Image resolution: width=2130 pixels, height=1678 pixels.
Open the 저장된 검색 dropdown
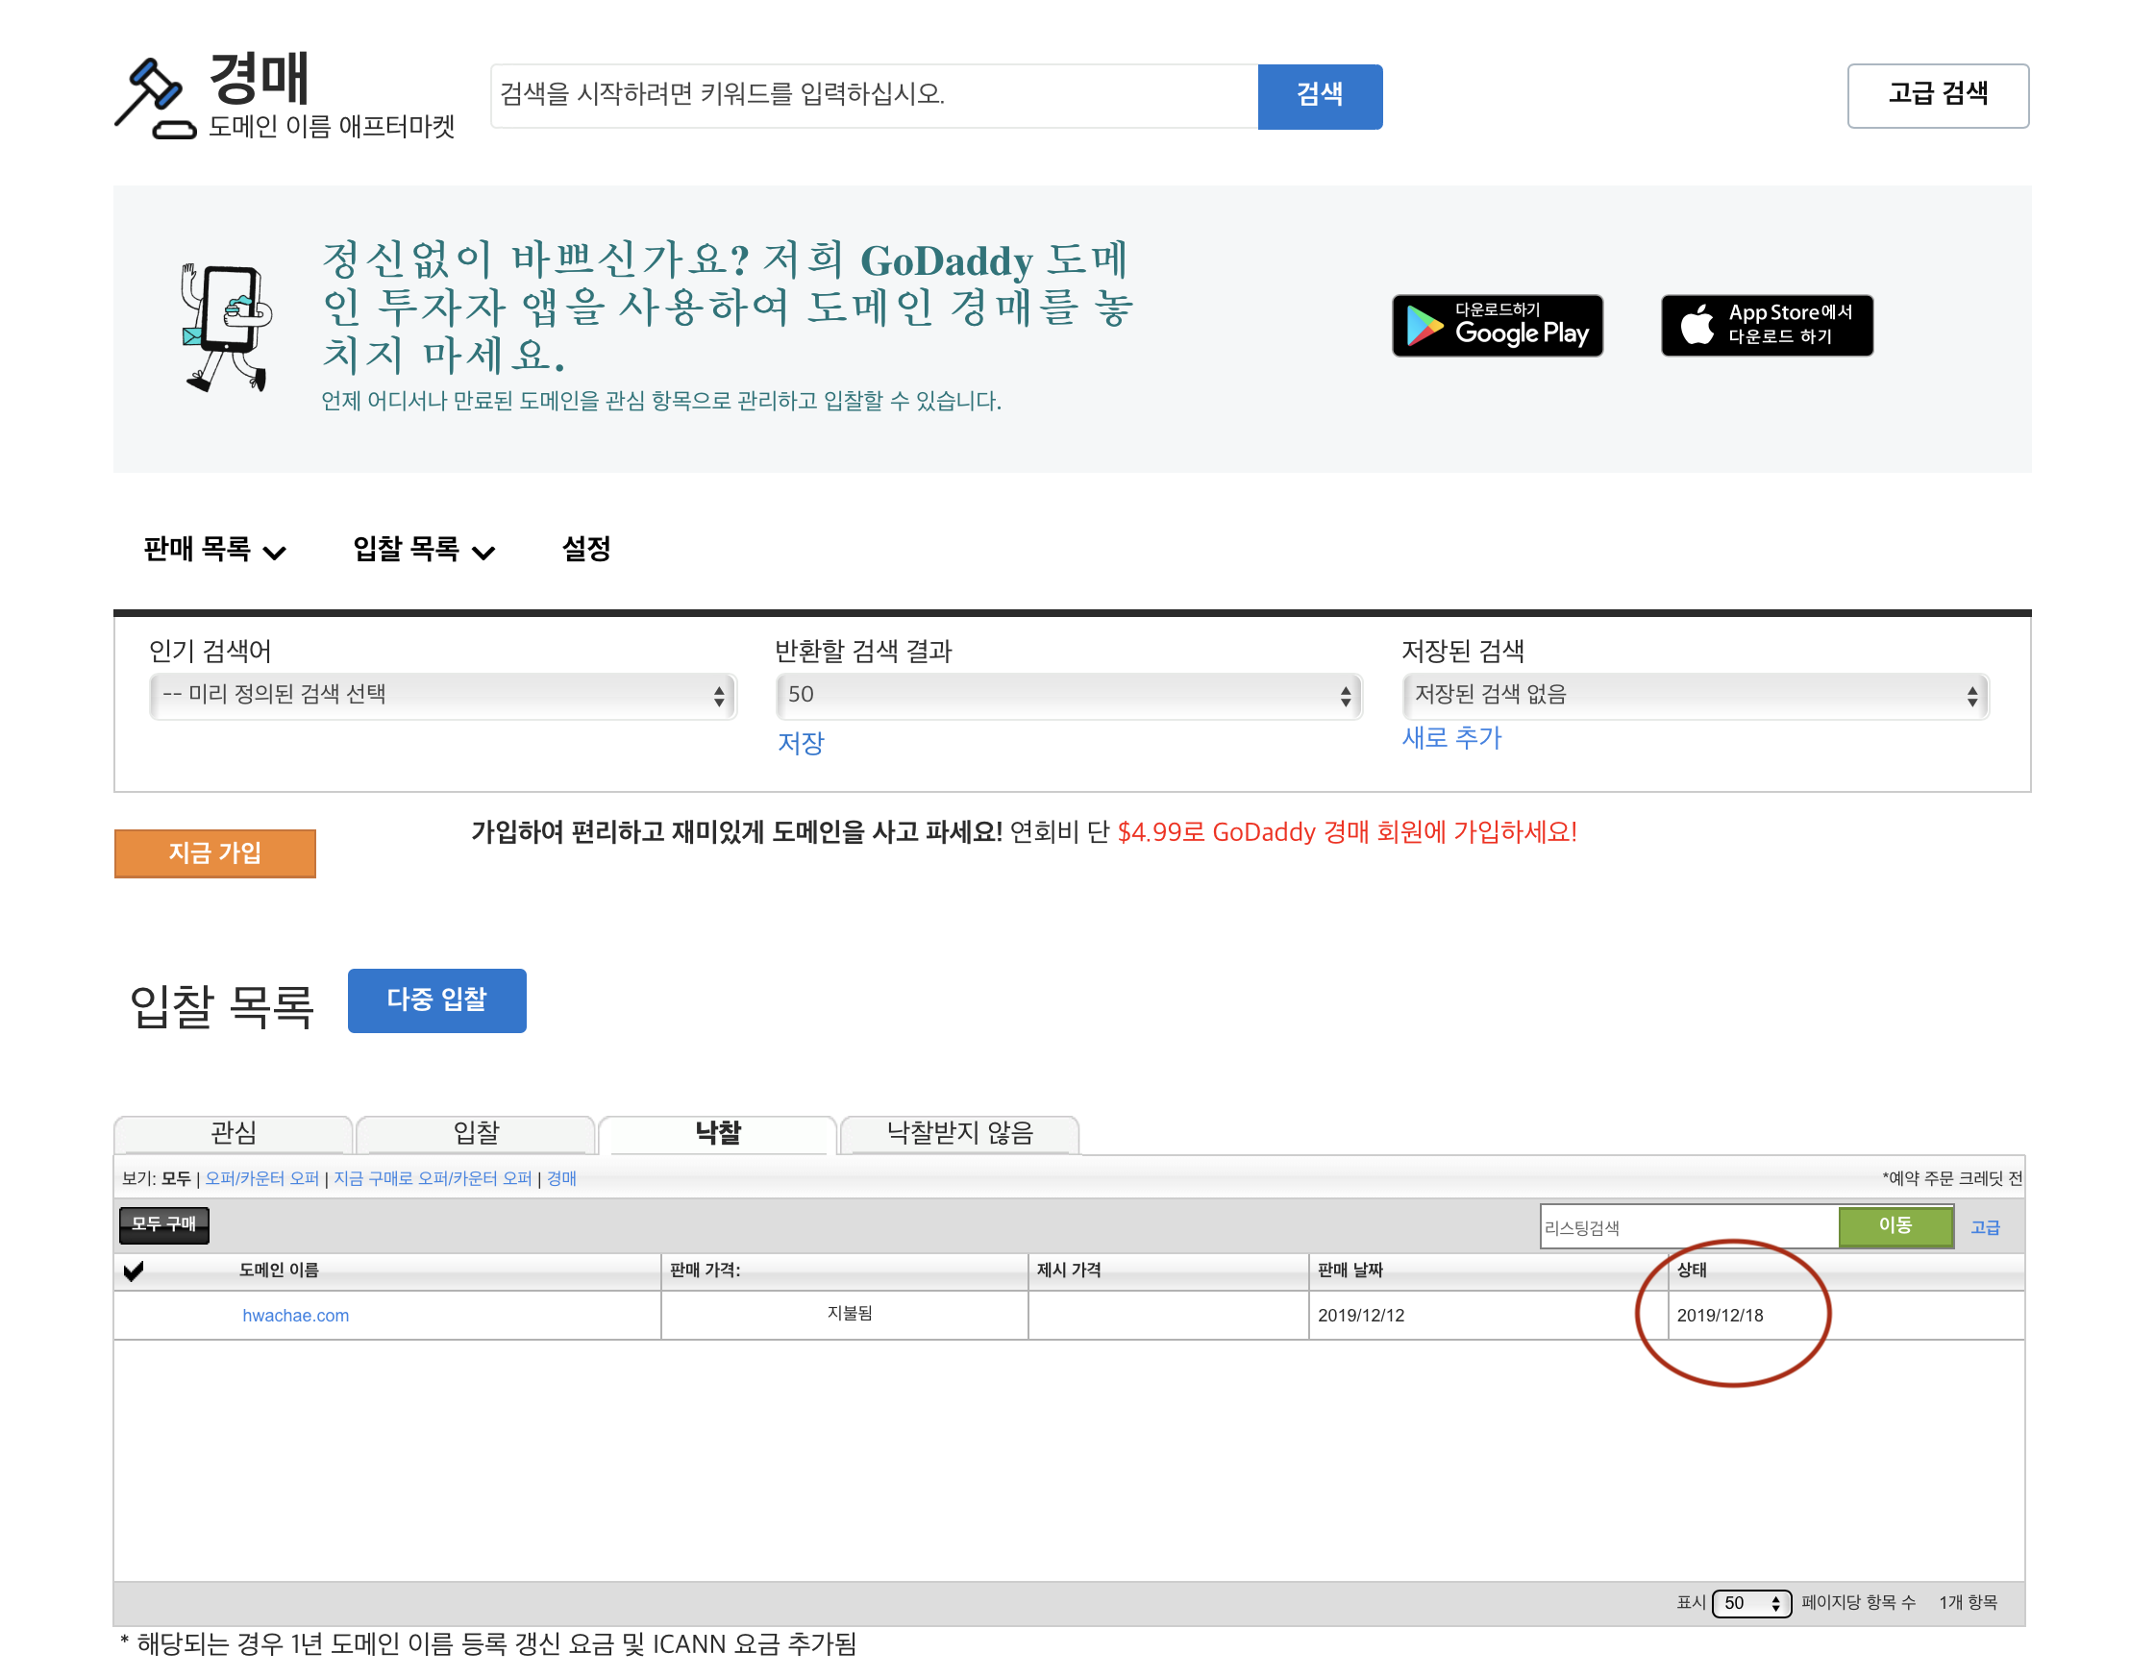point(1694,696)
